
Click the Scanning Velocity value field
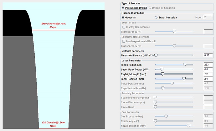[208, 97]
